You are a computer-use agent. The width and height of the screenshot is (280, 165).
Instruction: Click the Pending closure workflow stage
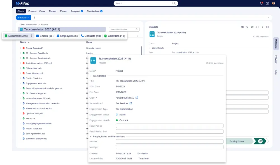point(237,141)
